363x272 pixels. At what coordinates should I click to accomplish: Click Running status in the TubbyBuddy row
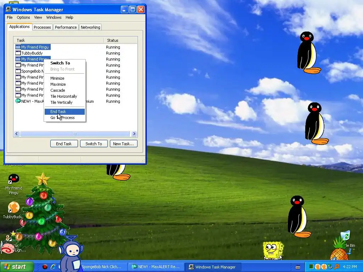tap(113, 53)
